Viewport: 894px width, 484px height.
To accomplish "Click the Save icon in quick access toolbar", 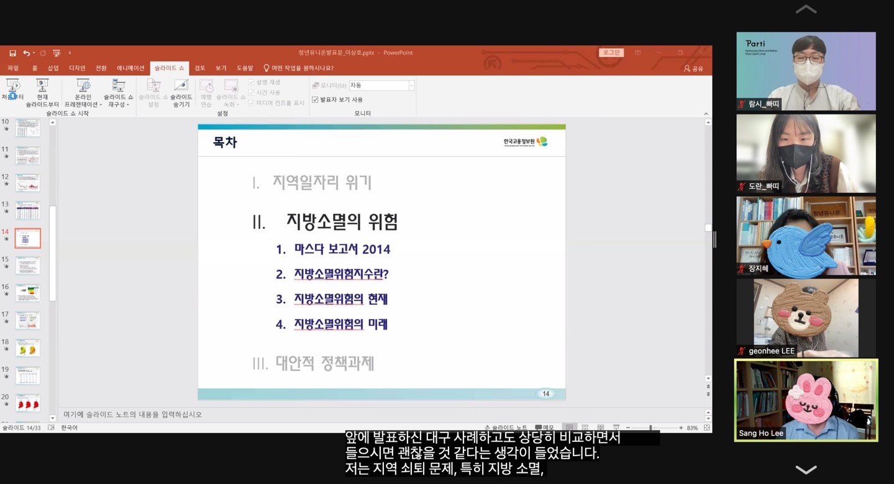I will [12, 53].
